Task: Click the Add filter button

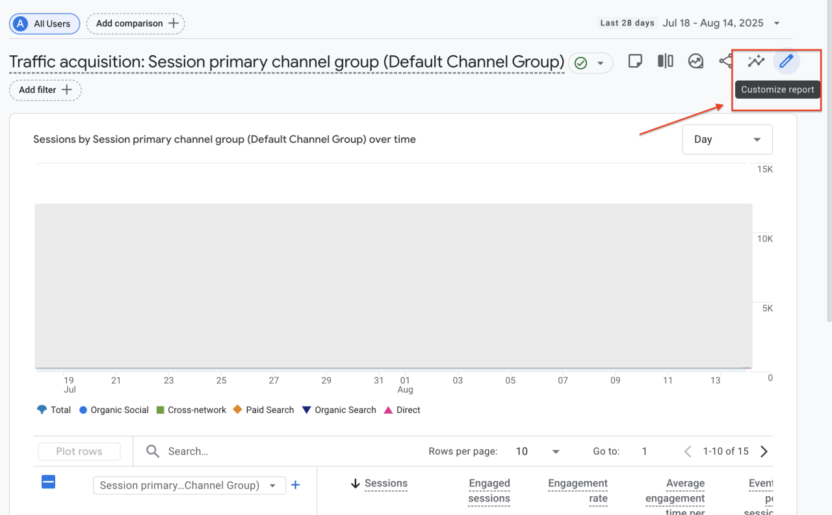Action: (x=45, y=90)
